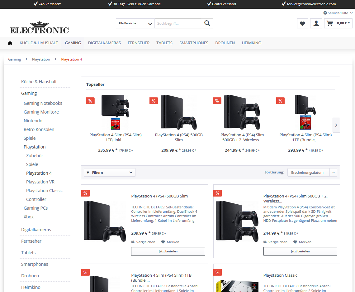Select Playstation Classic in the sidebar
Image resolution: width=355 pixels, height=292 pixels.
tap(44, 191)
